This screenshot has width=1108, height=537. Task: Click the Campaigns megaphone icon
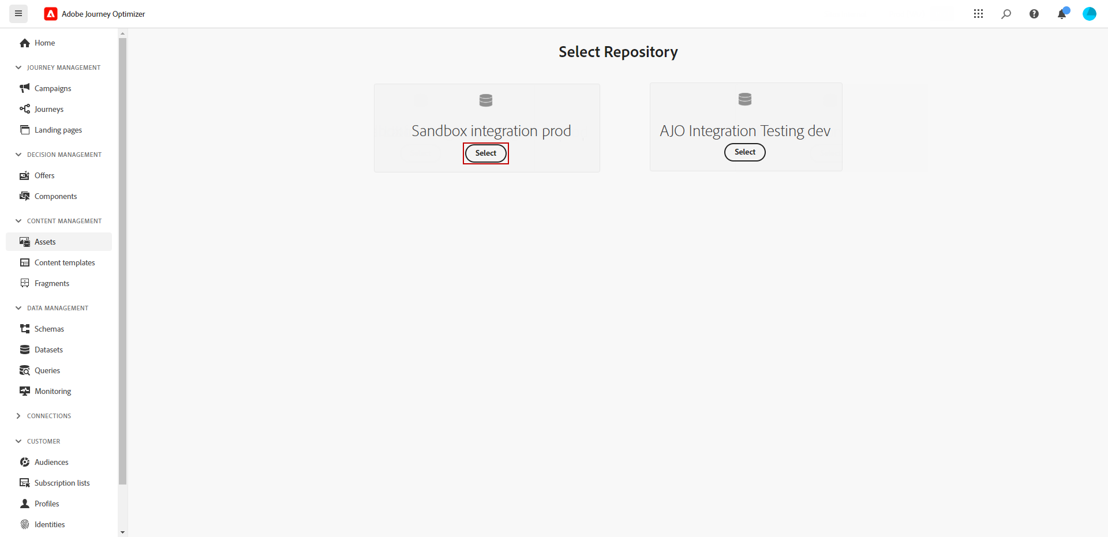[x=25, y=88]
